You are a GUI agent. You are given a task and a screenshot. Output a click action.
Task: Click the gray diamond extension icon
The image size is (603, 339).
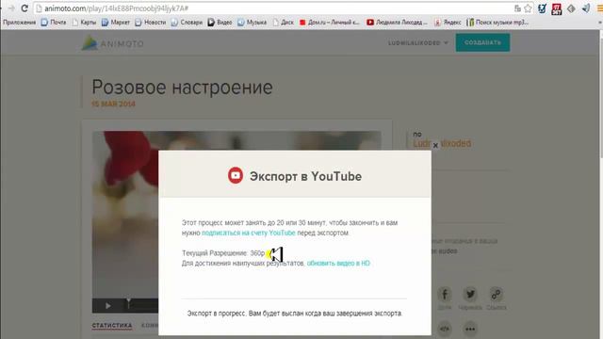click(x=571, y=8)
